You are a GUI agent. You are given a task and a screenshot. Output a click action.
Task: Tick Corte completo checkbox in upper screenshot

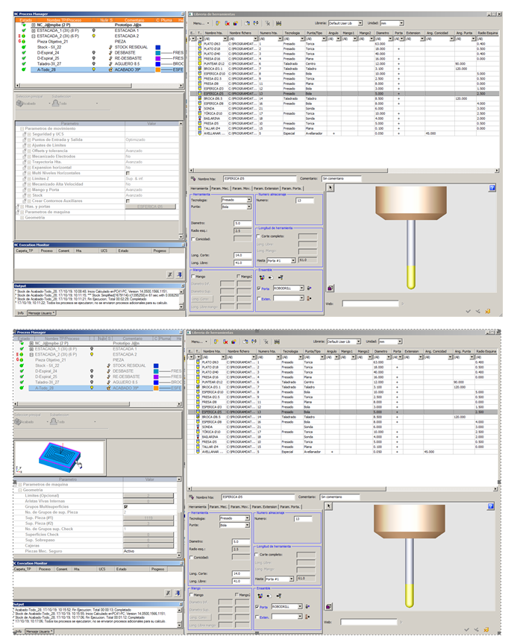[258, 236]
